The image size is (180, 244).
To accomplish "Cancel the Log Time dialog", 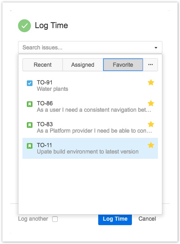I will click(x=147, y=219).
